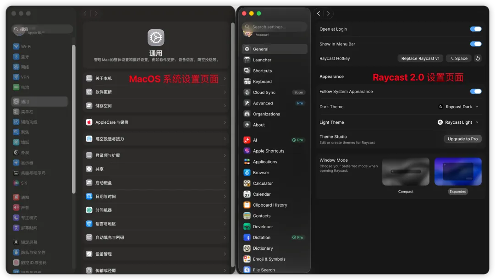Click the reset hotkey icon beside Space
The height and width of the screenshot is (280, 495).
478,58
